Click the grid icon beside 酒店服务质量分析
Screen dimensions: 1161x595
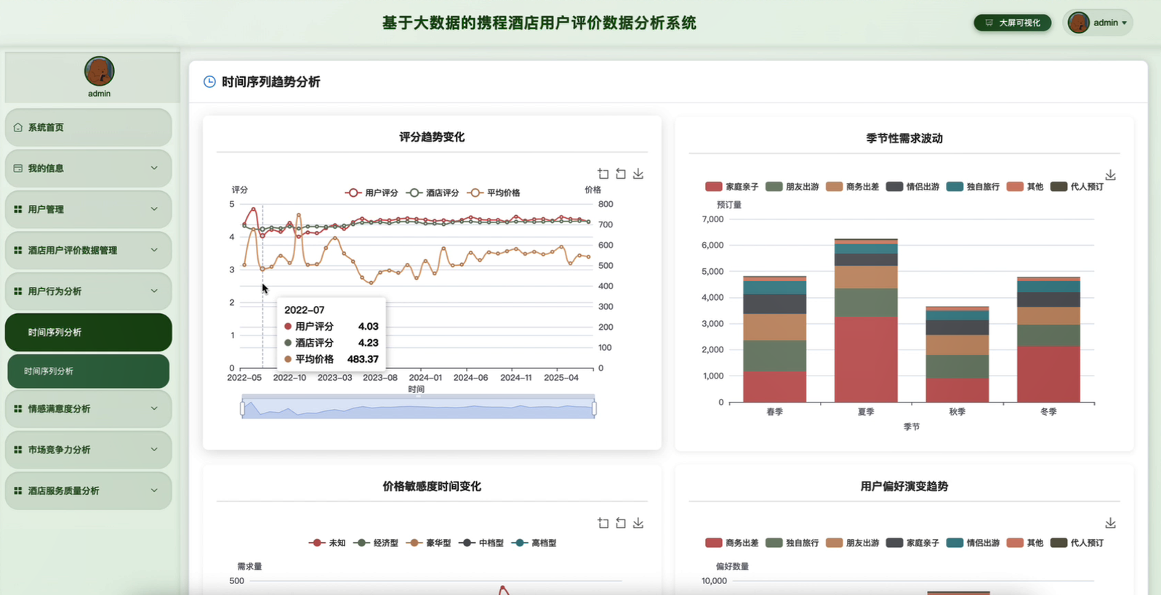(x=18, y=491)
